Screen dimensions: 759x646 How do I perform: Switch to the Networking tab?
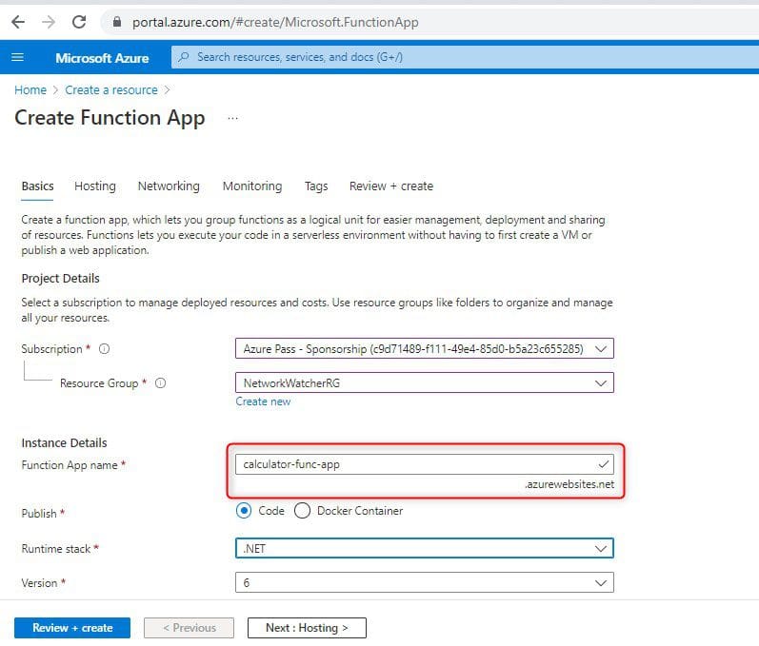pyautogui.click(x=169, y=186)
